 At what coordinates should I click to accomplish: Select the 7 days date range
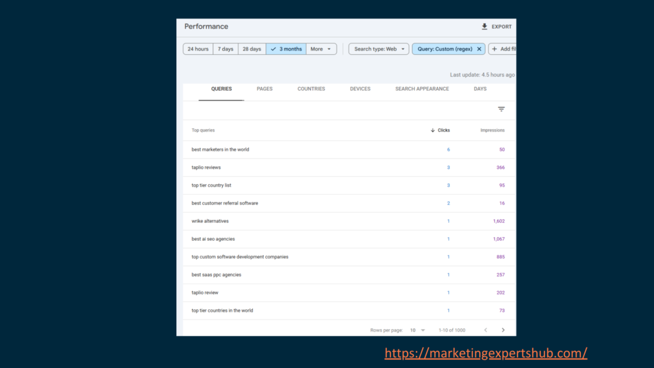click(x=225, y=49)
